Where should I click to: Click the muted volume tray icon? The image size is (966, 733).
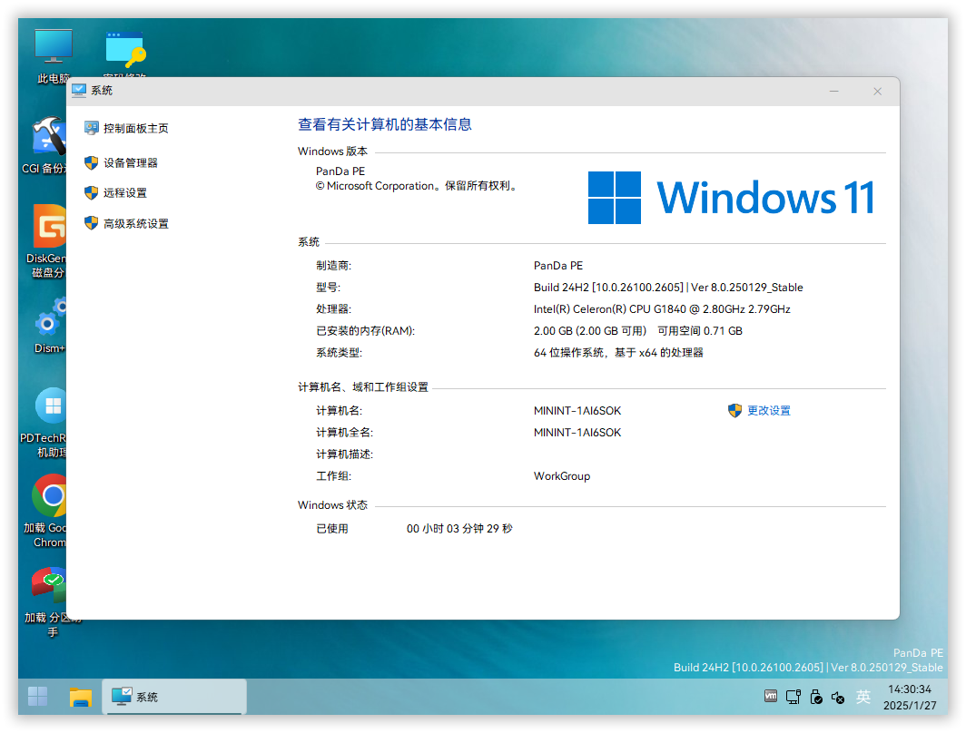click(838, 698)
